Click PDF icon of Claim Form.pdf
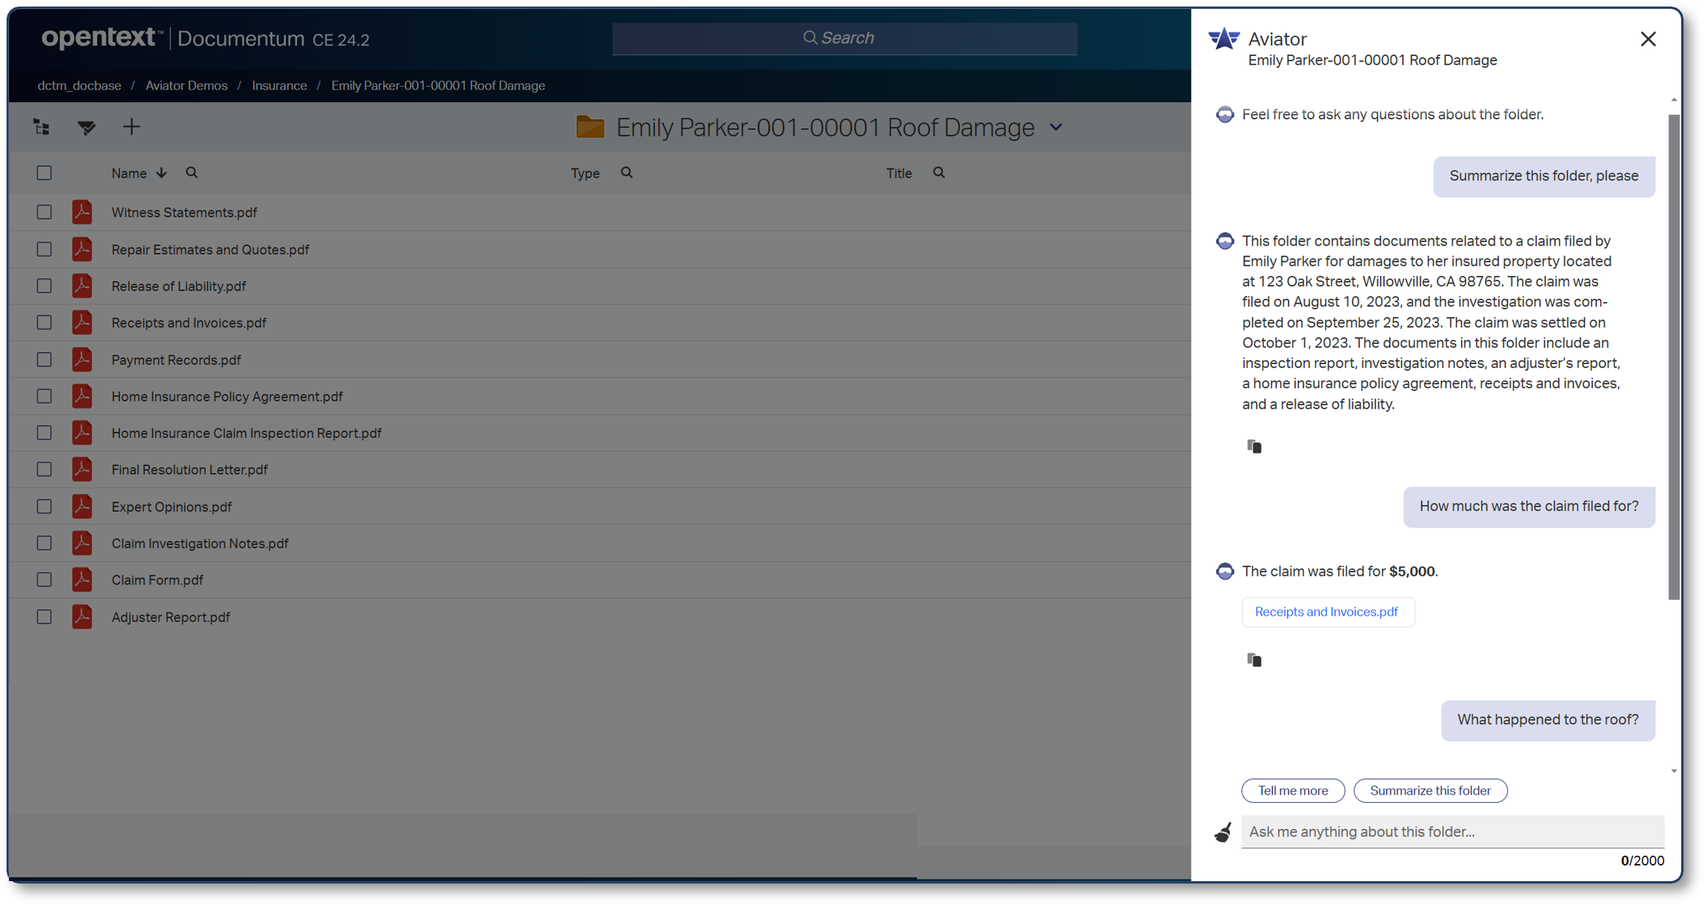1705x905 pixels. 82,580
